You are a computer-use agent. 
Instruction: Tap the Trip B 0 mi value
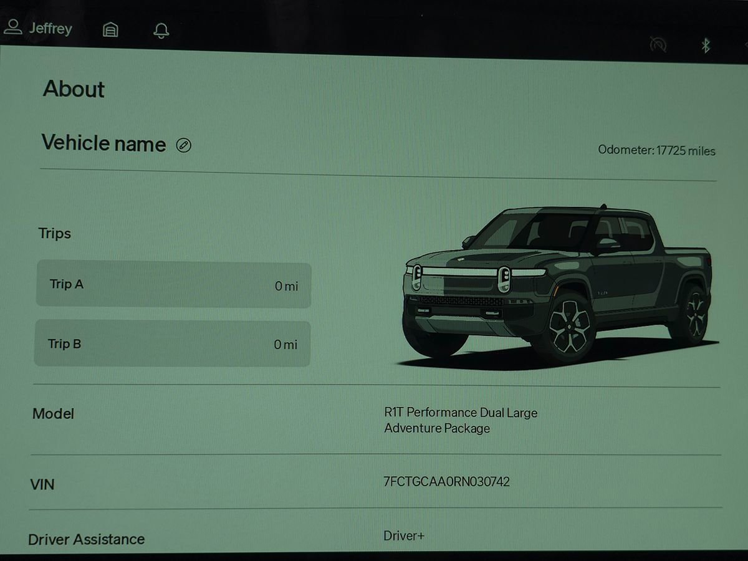[x=285, y=345]
